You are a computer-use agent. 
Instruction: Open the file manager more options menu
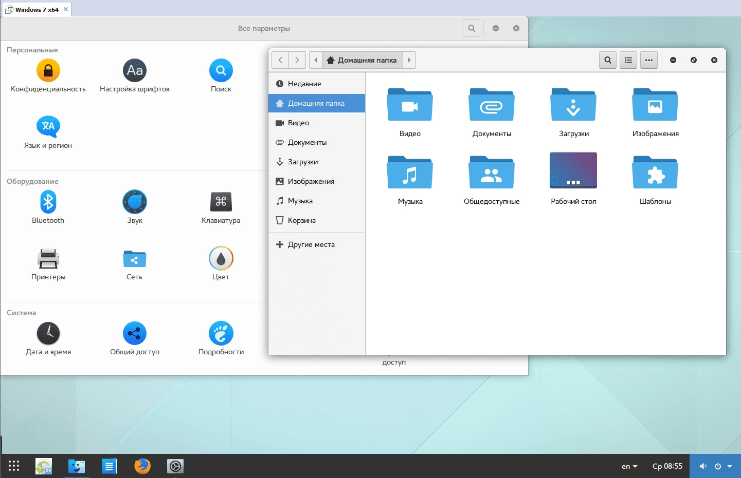click(x=649, y=60)
